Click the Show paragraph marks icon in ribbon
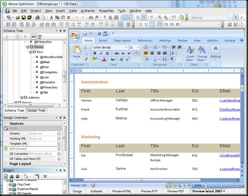The height and width of the screenshot is (196, 248). pos(172,59)
